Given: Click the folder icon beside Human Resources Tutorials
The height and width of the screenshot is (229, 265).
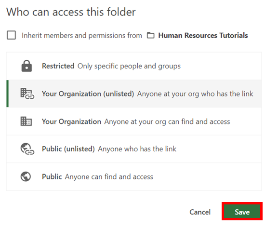Looking at the screenshot, I should pos(151,35).
